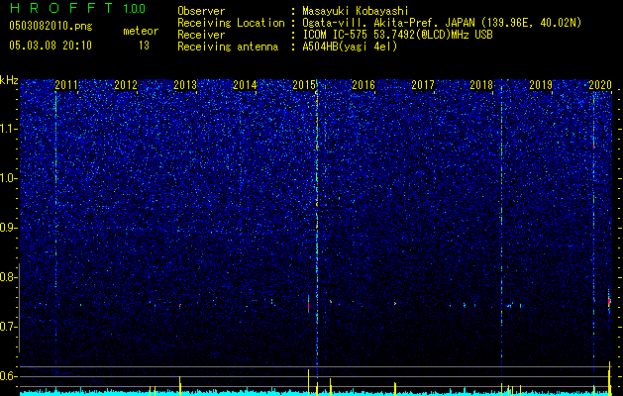Click the 'meteor' count label
The image size is (623, 396).
coord(141,31)
